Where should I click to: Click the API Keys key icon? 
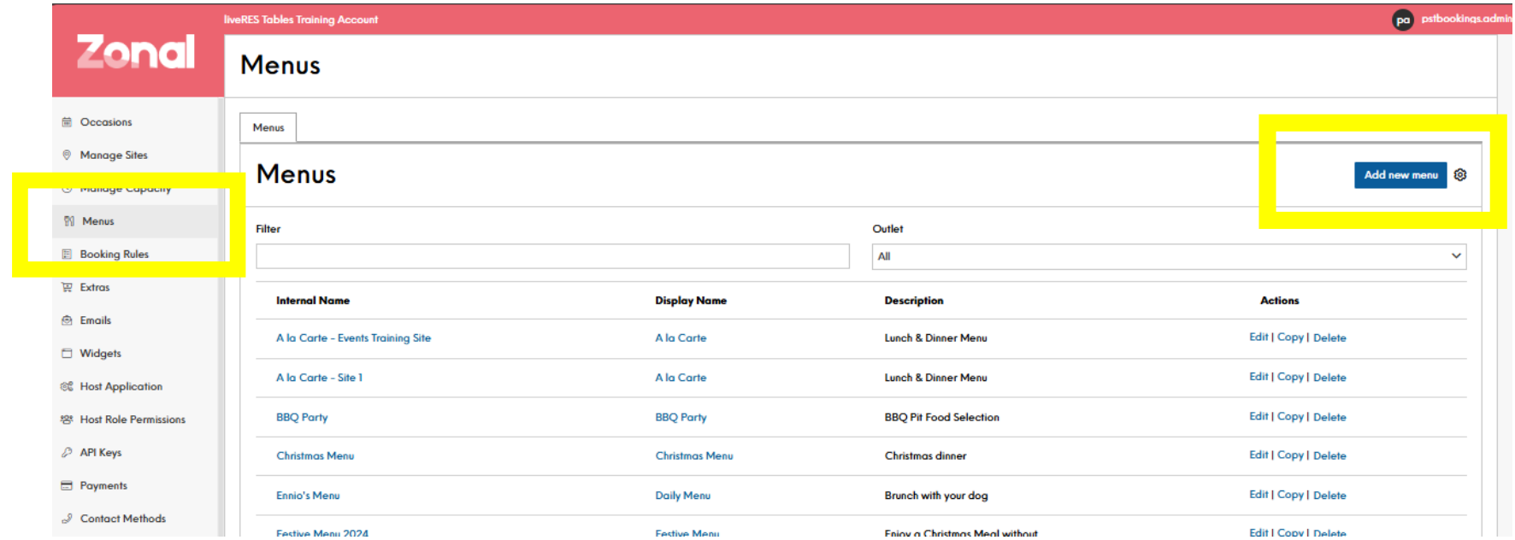tap(67, 453)
